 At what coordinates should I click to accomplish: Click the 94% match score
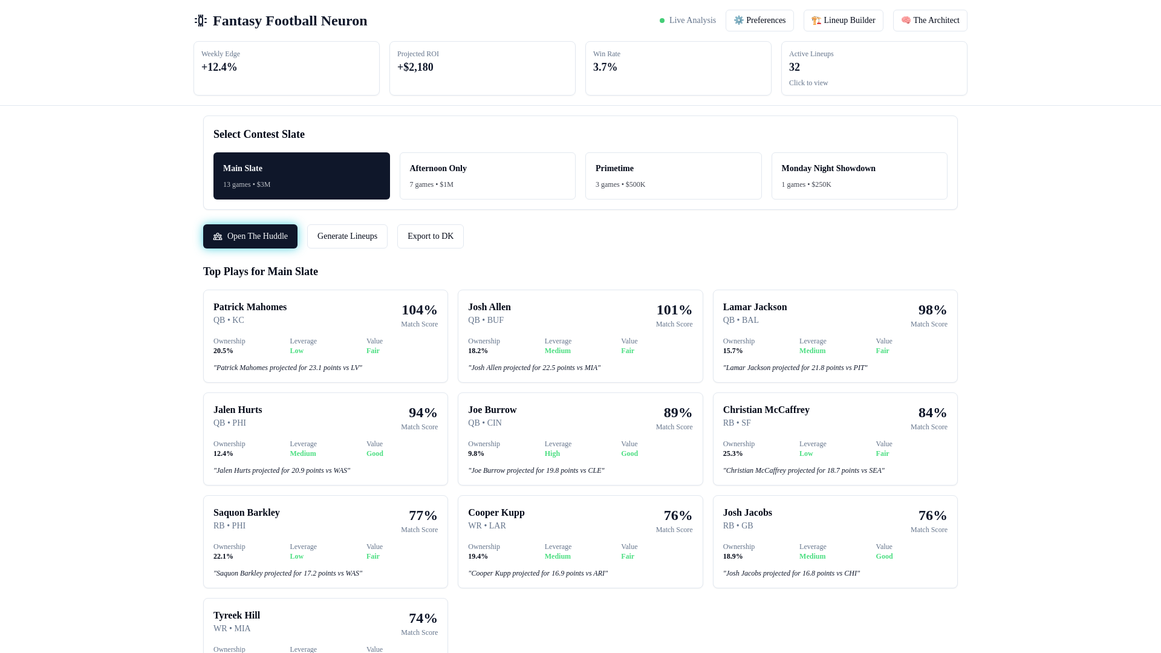pyautogui.click(x=423, y=413)
